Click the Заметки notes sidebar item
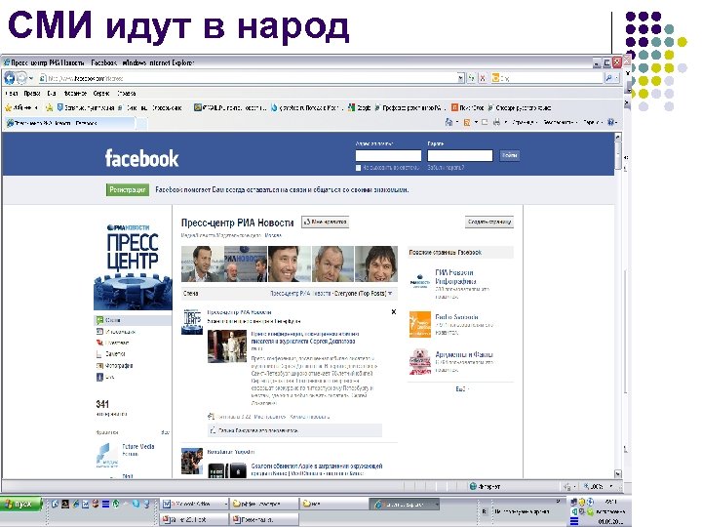Screen dimensions: 702x527 click(111, 354)
